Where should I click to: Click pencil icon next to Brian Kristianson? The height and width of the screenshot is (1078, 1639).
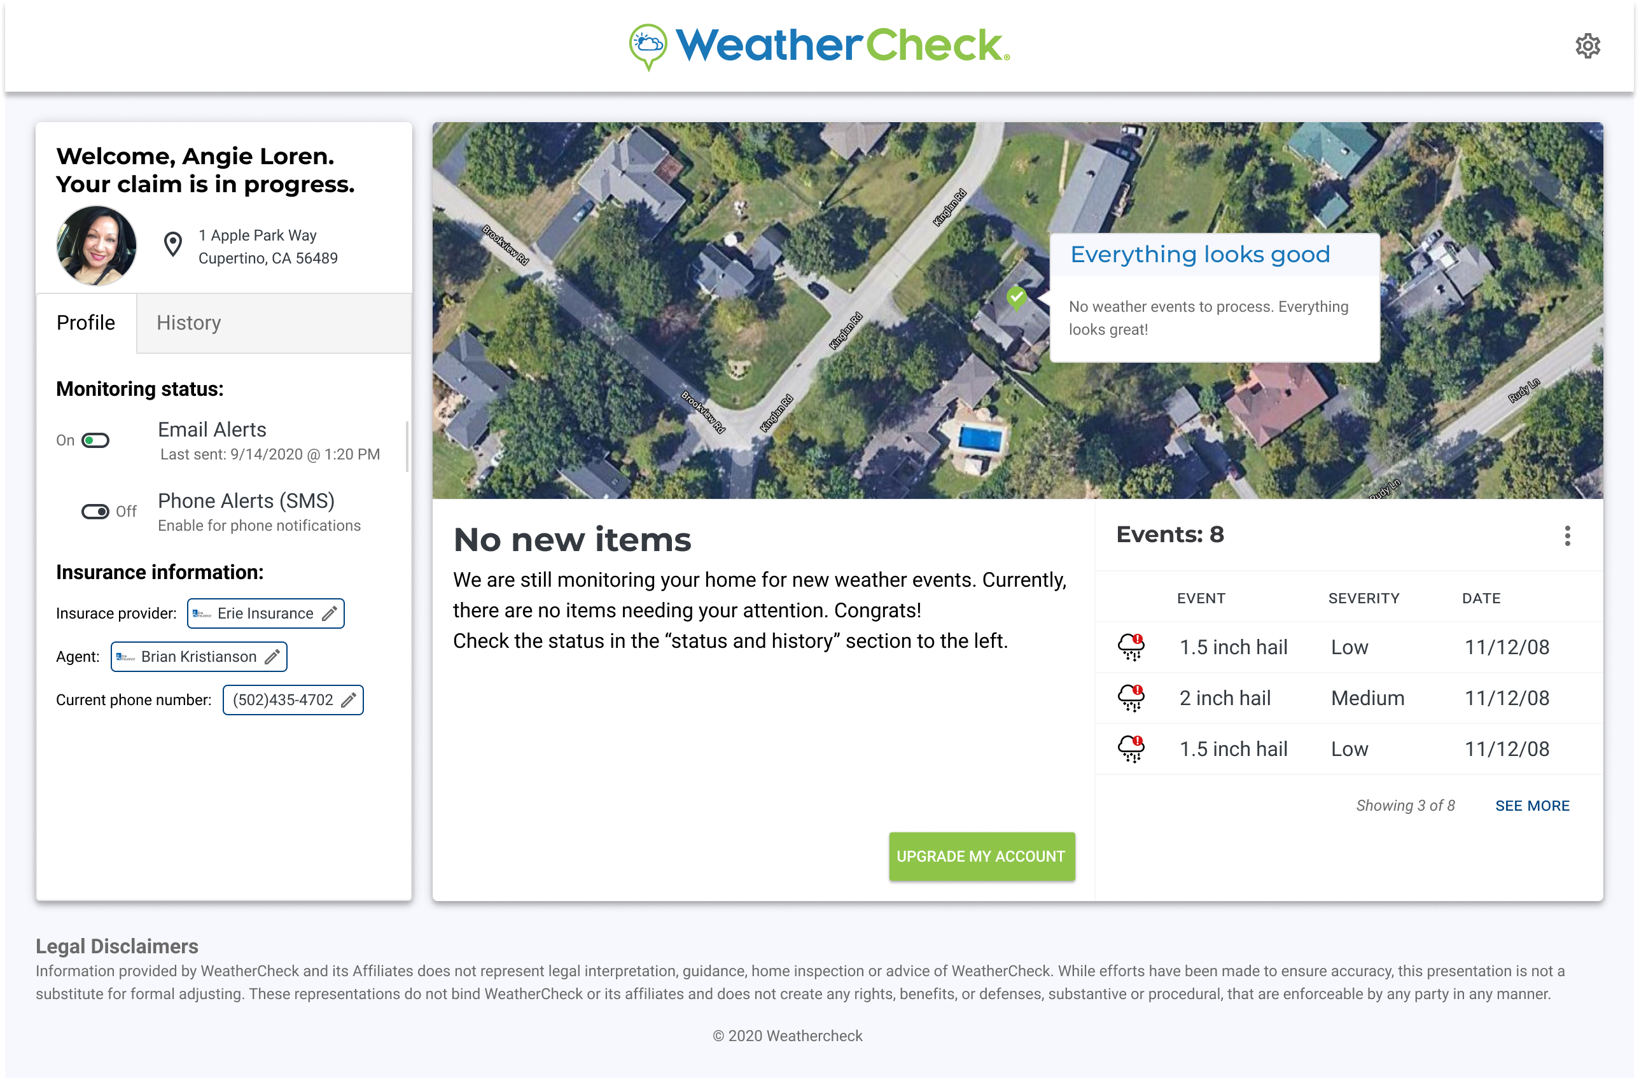(x=273, y=657)
